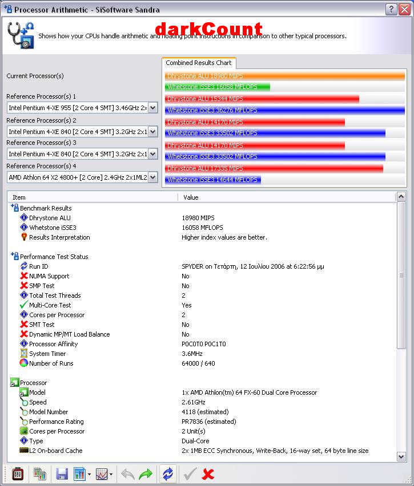Click the Run ID refresh-style icon
The image size is (414, 486).
tap(24, 266)
